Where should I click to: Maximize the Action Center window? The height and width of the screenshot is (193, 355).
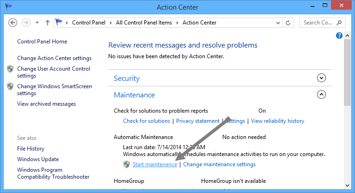[325, 6]
